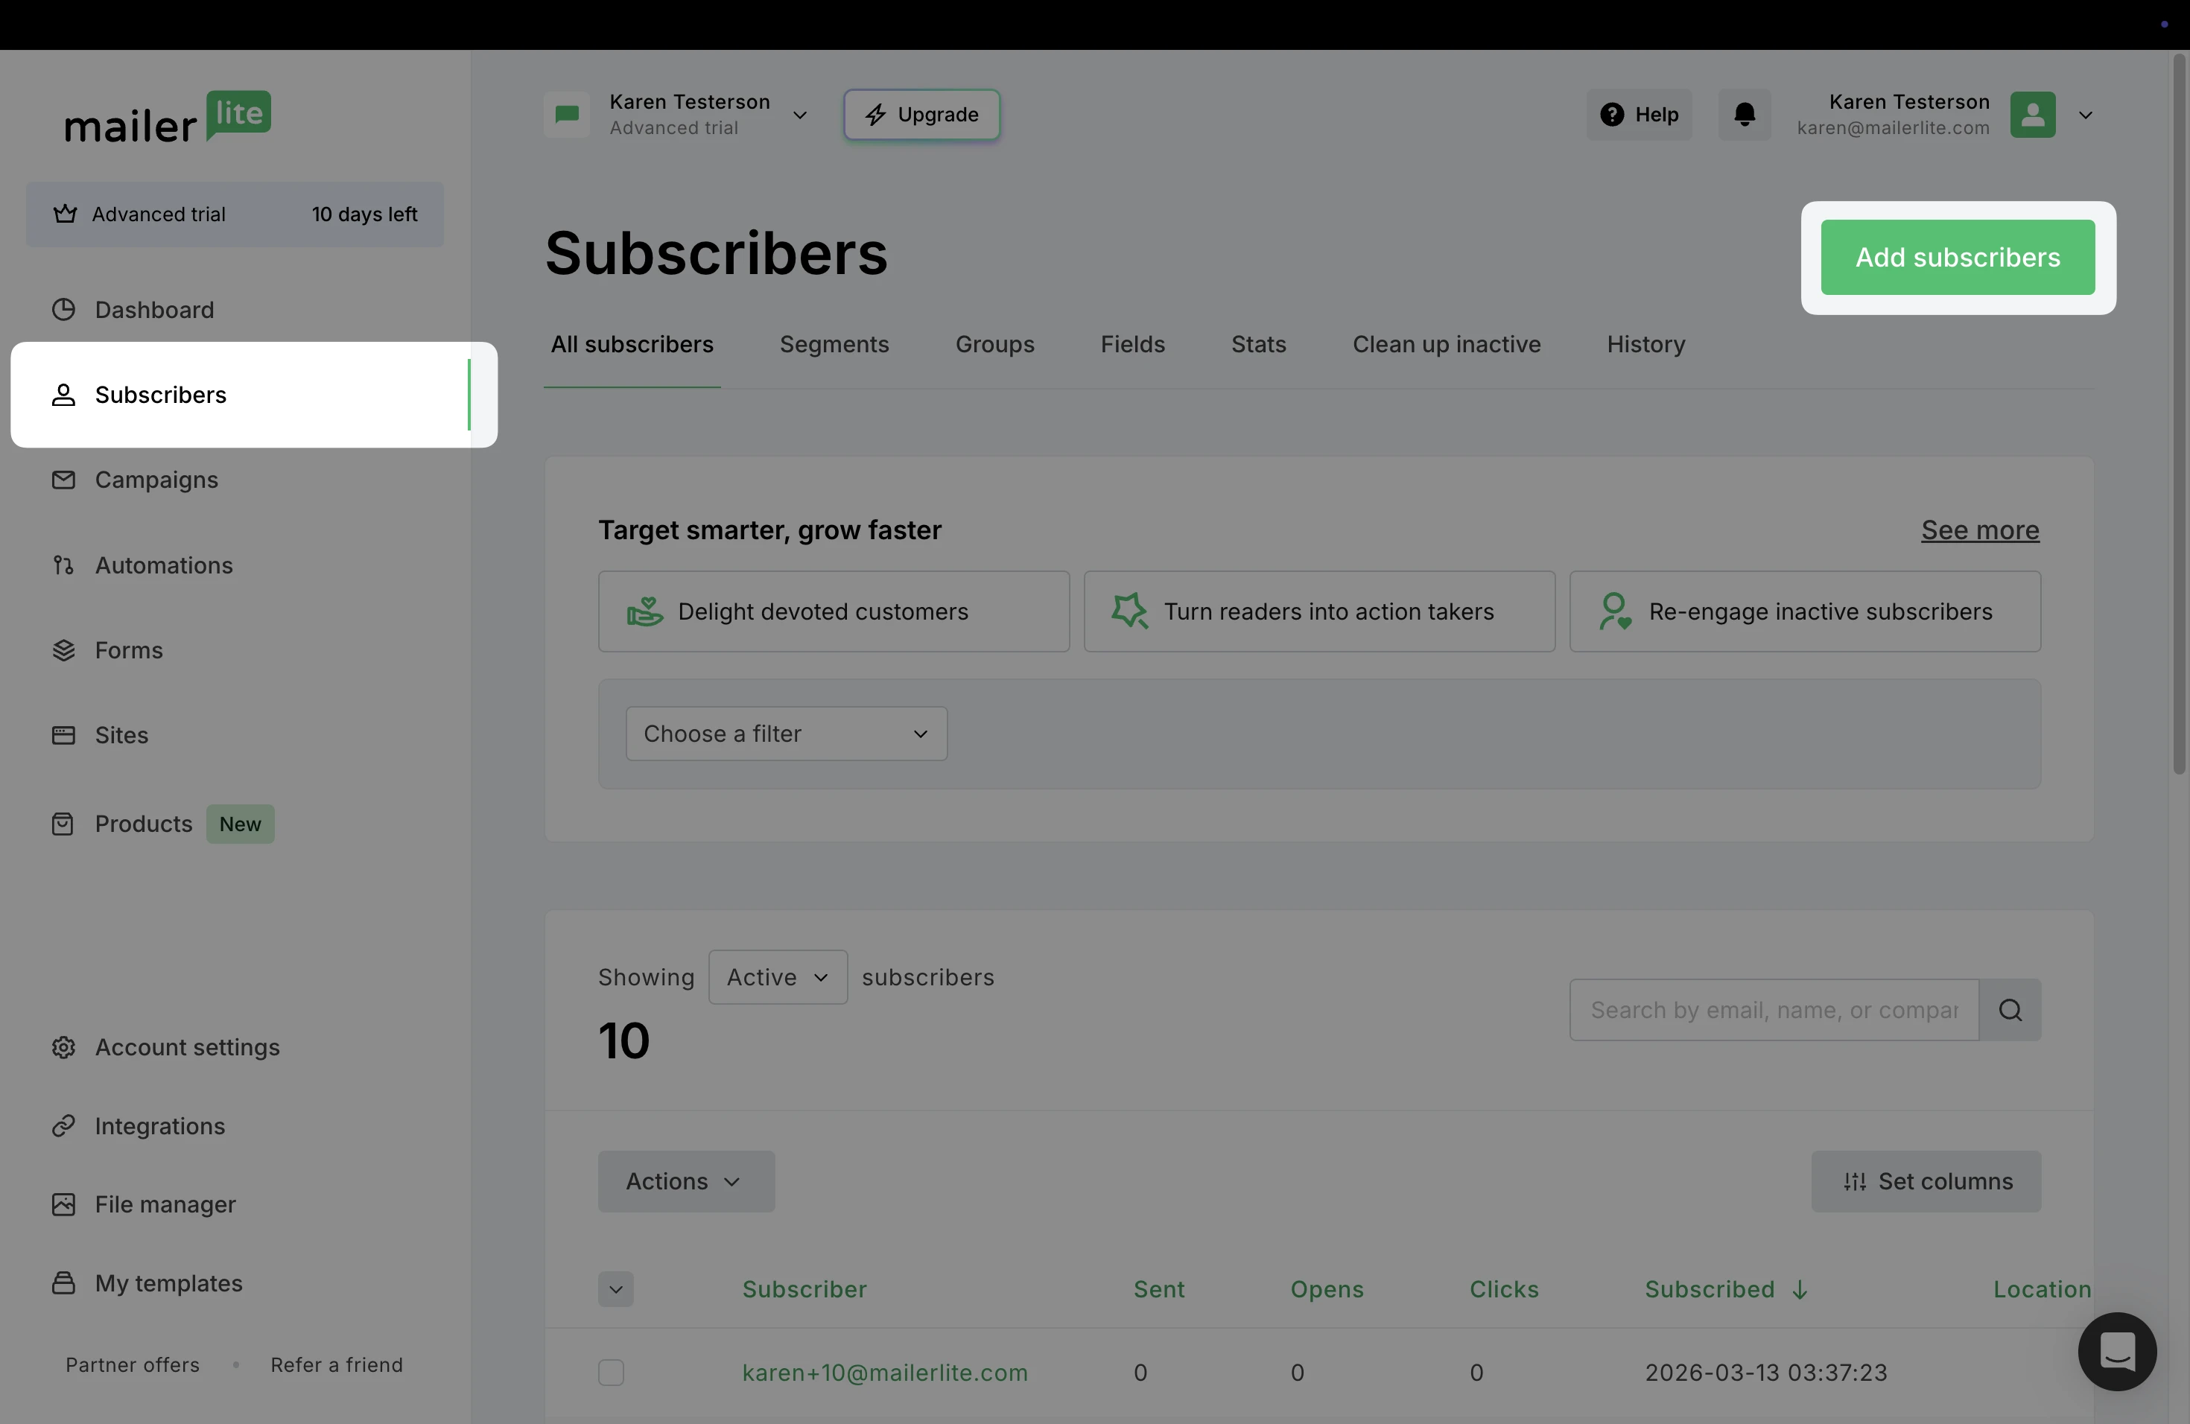Open the Help question mark button

[x=1639, y=114]
